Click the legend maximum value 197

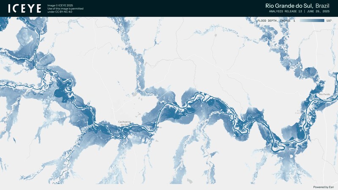point(329,20)
